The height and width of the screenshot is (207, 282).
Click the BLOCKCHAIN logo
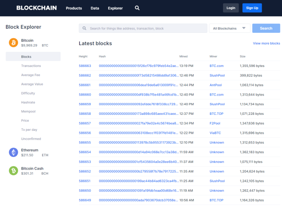tap(37, 8)
